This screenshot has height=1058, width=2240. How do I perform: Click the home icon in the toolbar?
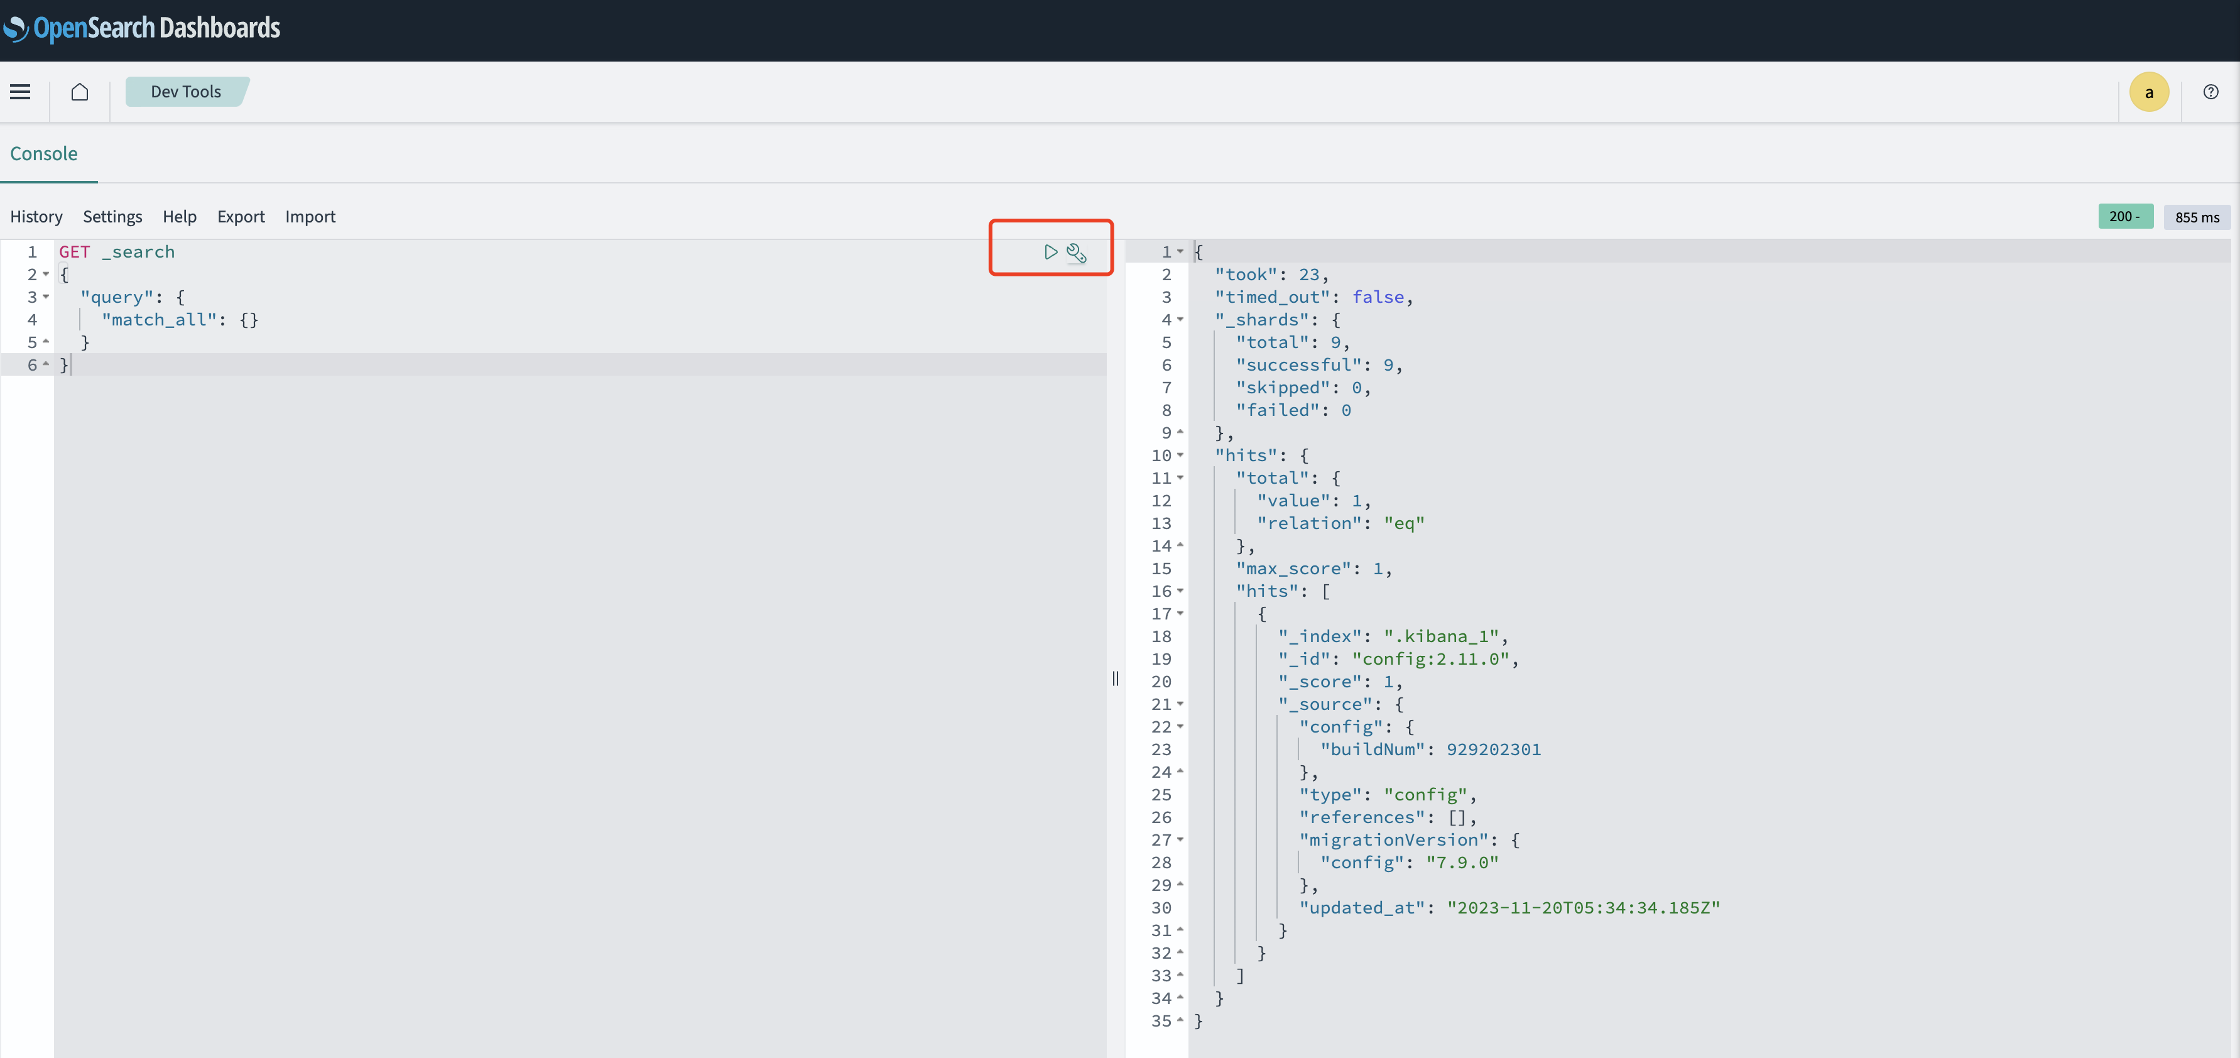(80, 91)
